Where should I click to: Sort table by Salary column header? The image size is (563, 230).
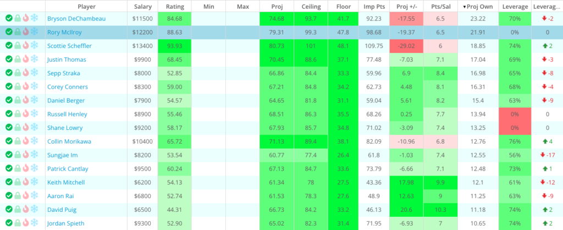click(x=143, y=7)
